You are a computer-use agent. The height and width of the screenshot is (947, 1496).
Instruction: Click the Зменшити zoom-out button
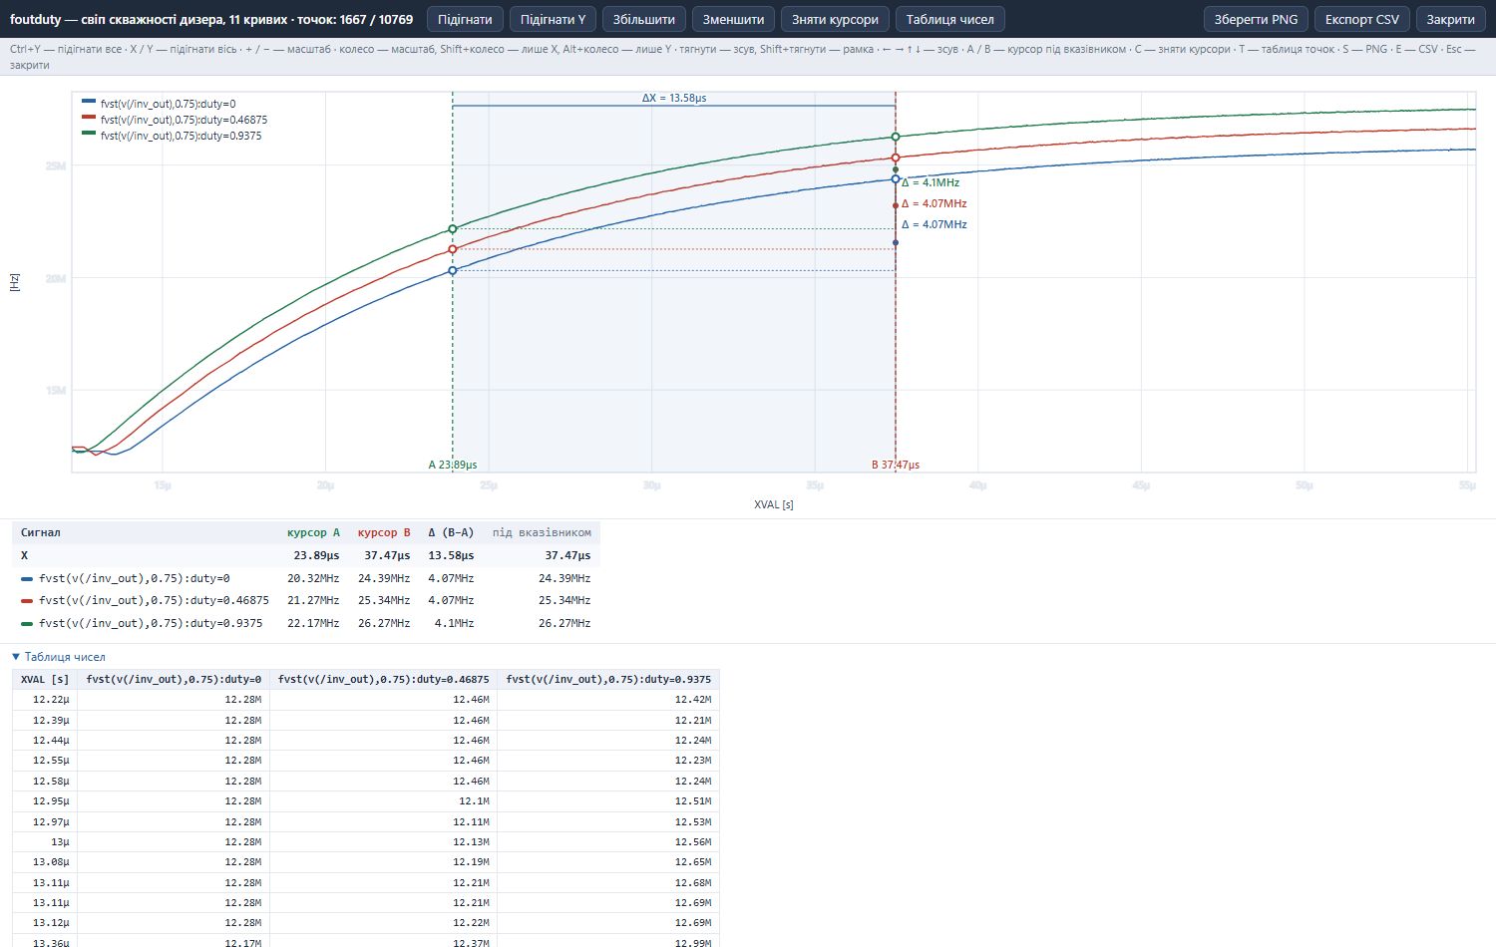pyautogui.click(x=733, y=19)
